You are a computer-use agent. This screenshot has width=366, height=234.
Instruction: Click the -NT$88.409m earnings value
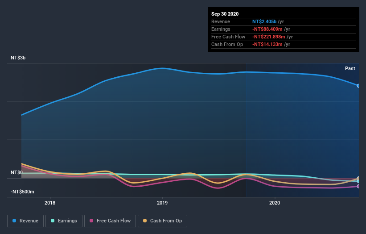(267, 29)
